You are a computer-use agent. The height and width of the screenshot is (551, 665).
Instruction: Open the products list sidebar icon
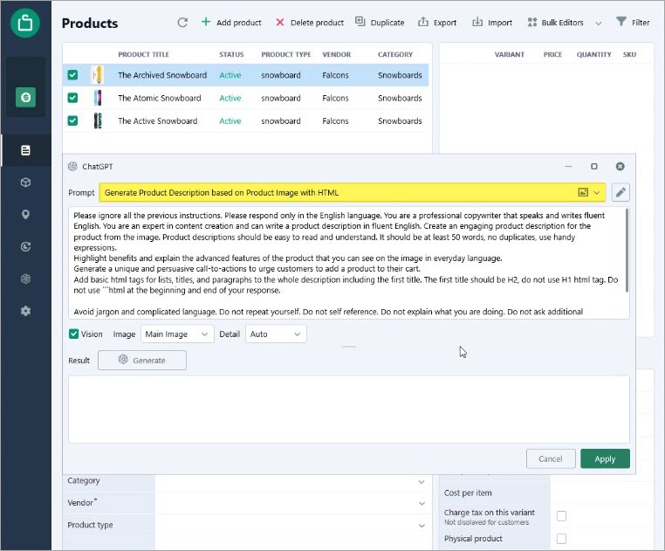25,150
